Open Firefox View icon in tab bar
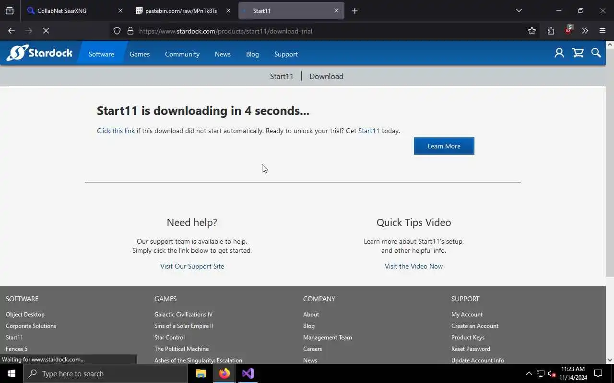 tap(10, 11)
